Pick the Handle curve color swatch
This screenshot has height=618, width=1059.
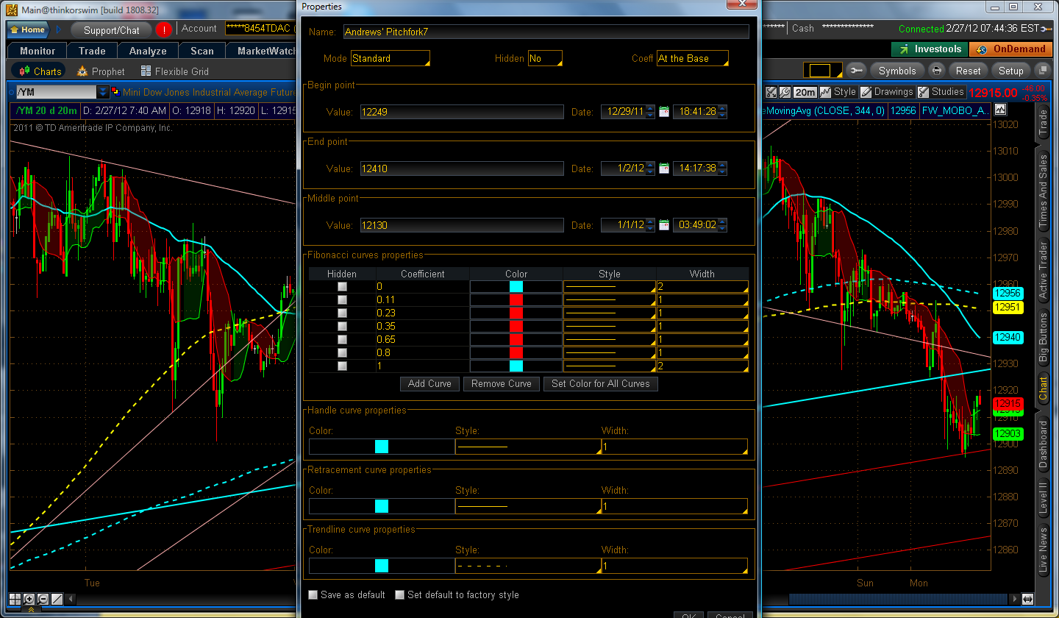[x=382, y=447]
